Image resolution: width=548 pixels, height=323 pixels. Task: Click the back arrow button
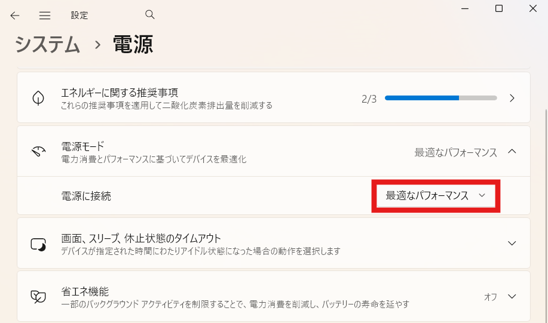coord(15,16)
